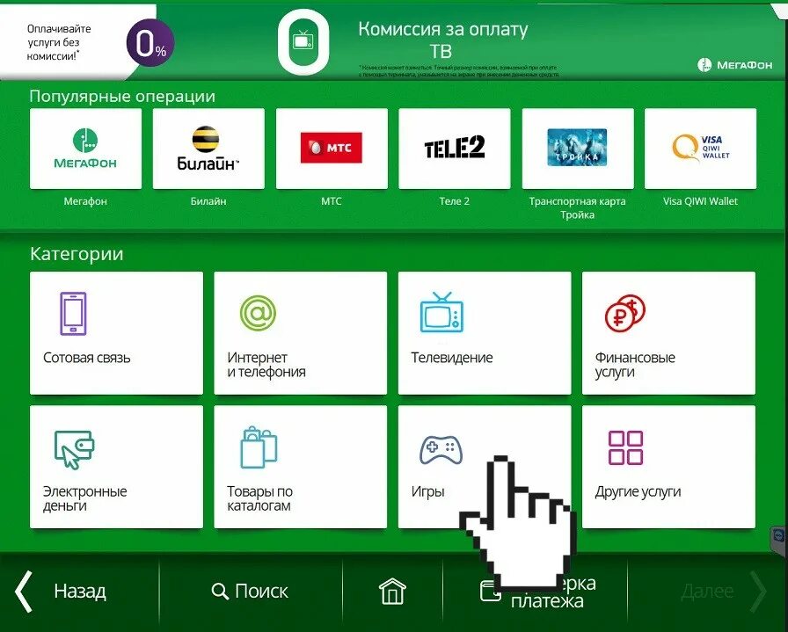The height and width of the screenshot is (632, 788).
Task: Open the Электронные деньги category
Action: point(117,467)
